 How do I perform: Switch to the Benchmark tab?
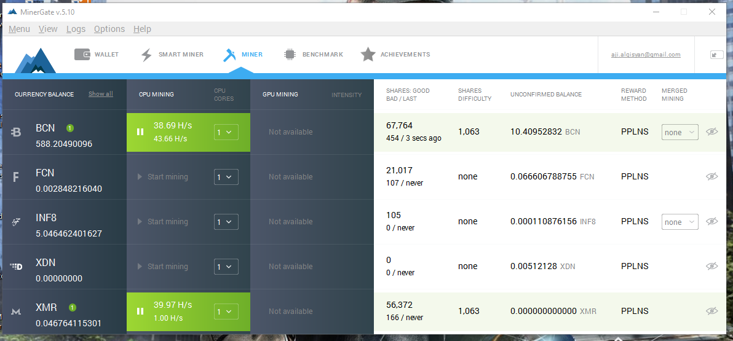314,55
